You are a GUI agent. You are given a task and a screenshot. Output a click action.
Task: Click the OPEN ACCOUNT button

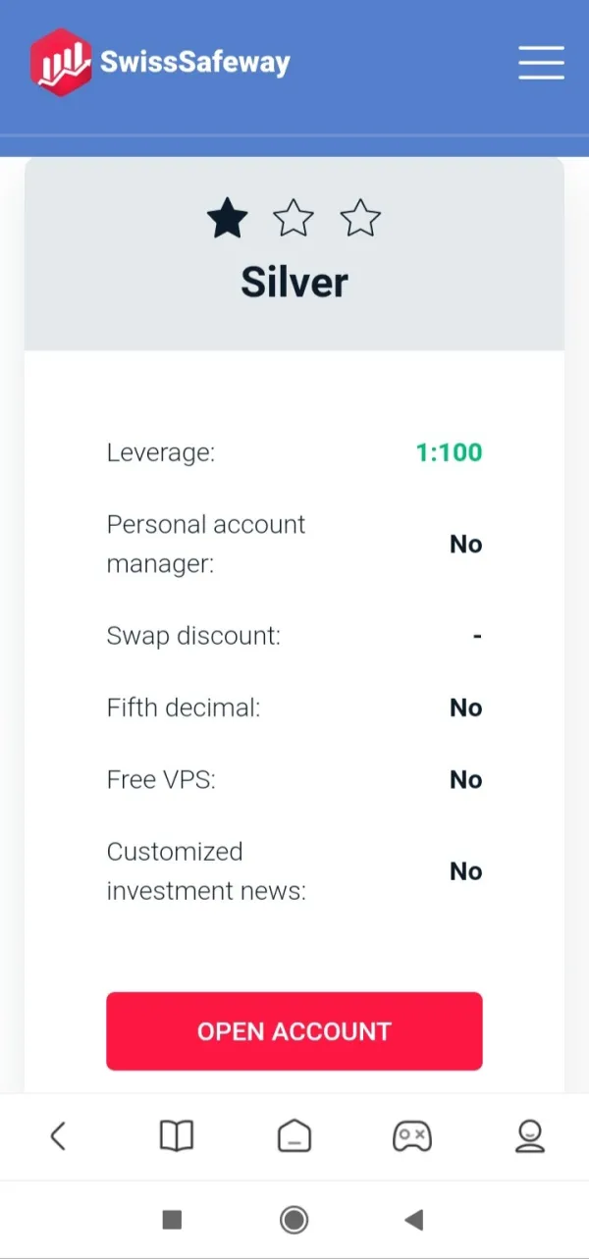[294, 1031]
